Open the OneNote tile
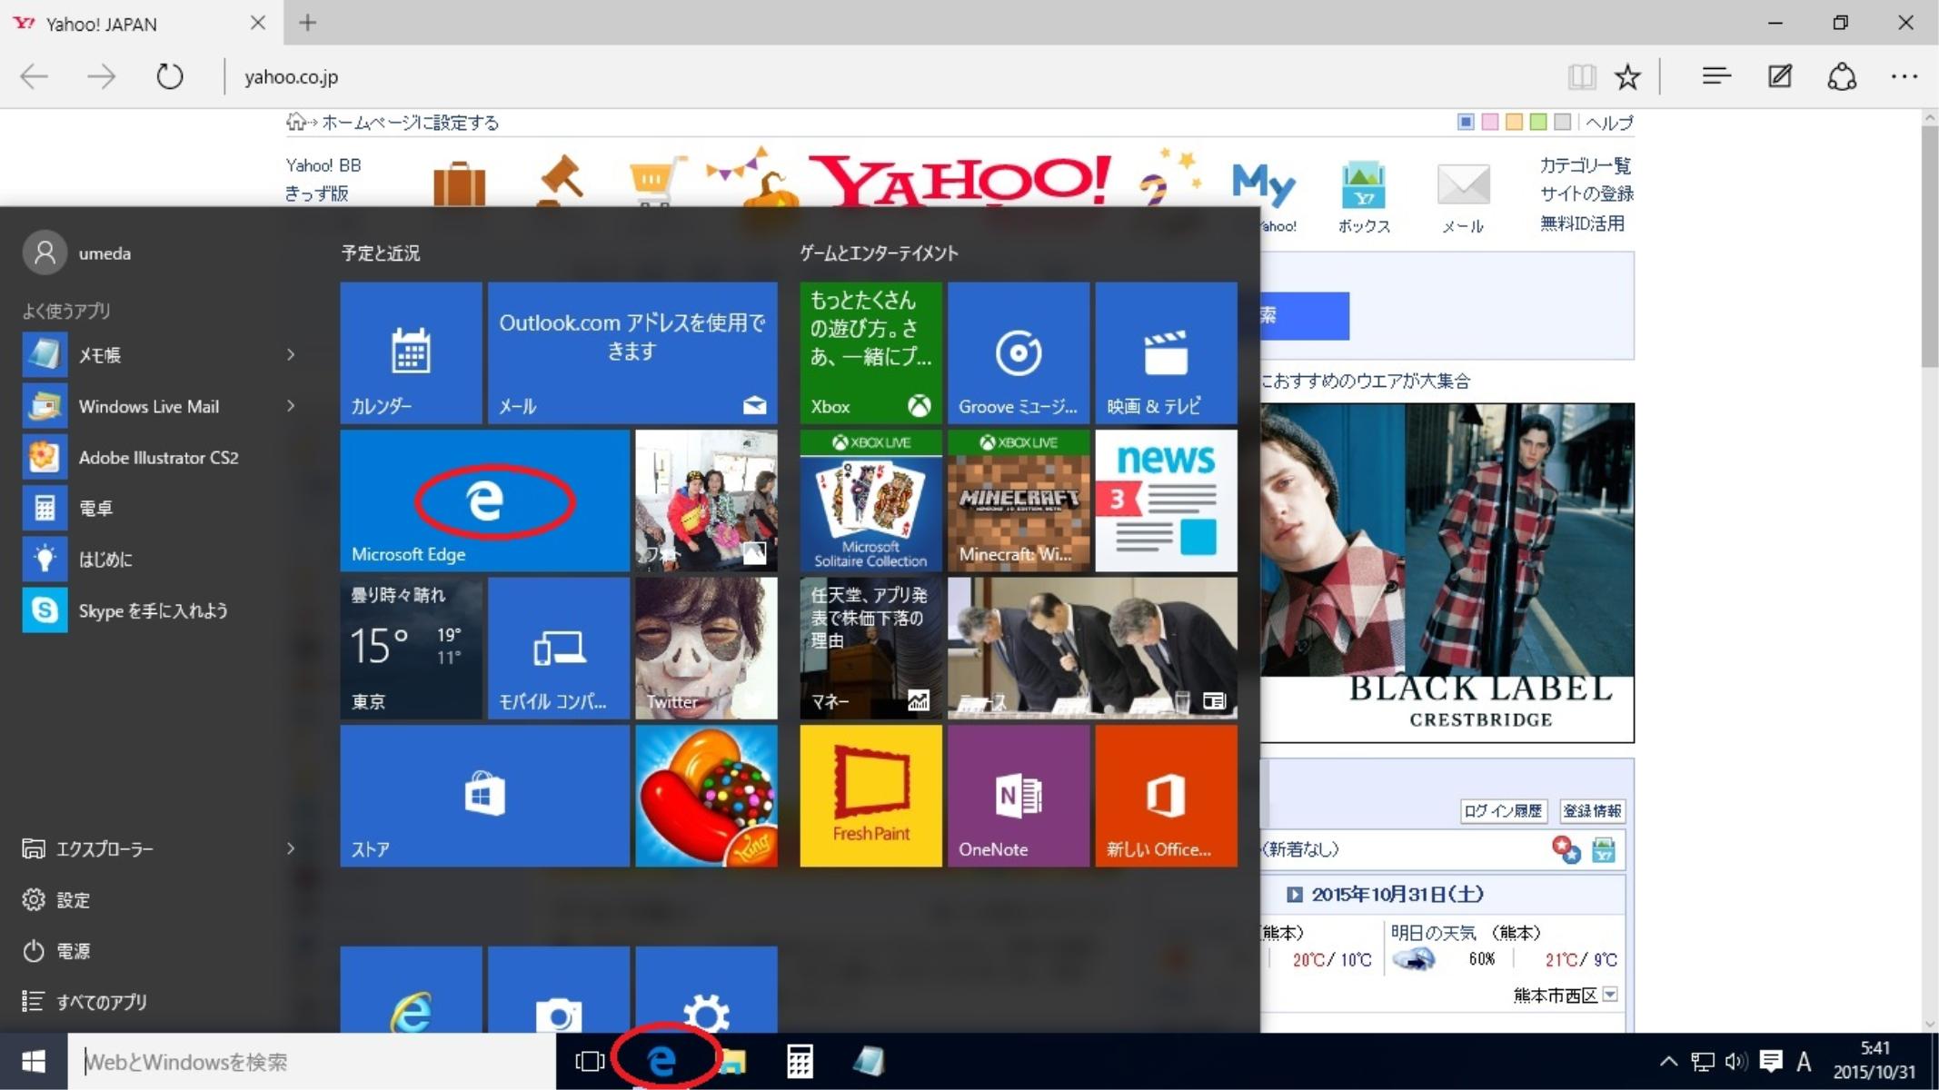This screenshot has height=1090, width=1939. (x=1018, y=796)
